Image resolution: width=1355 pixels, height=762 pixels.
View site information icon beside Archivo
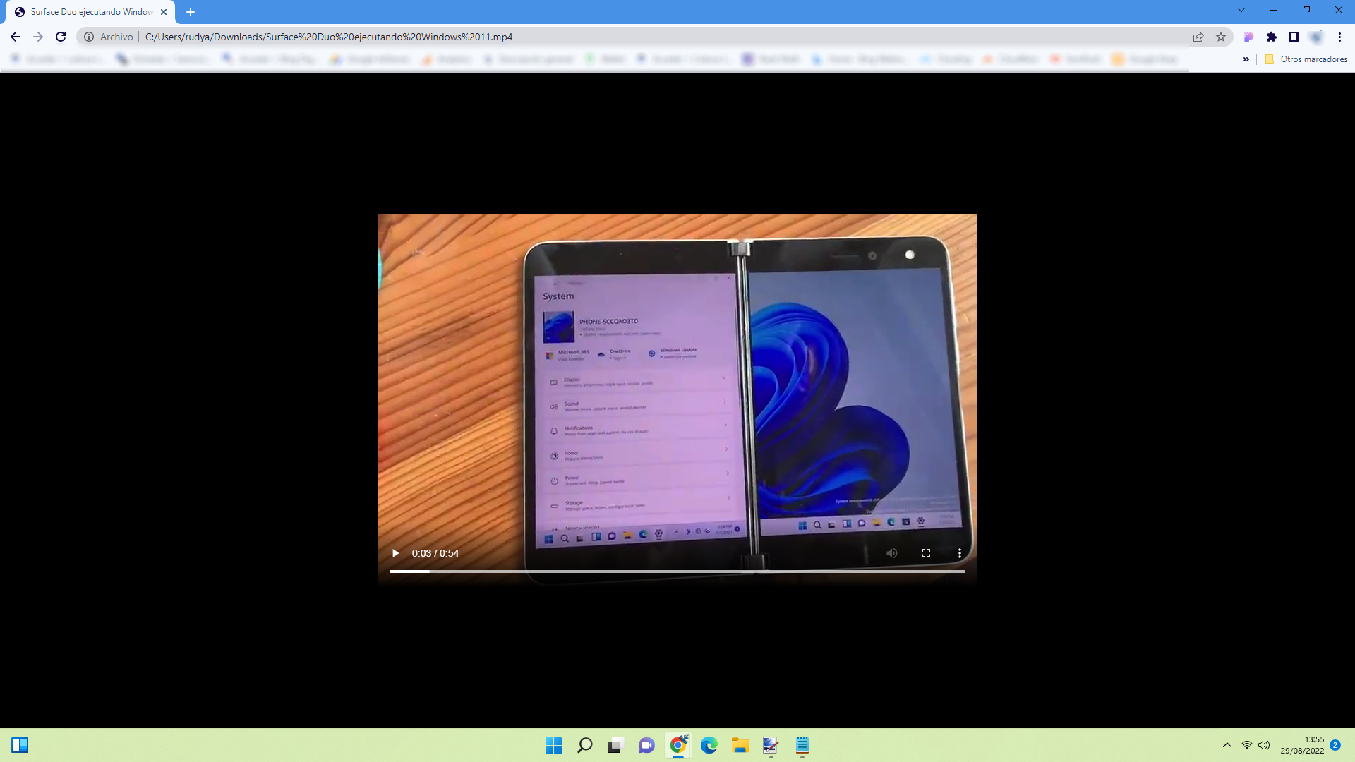89,37
